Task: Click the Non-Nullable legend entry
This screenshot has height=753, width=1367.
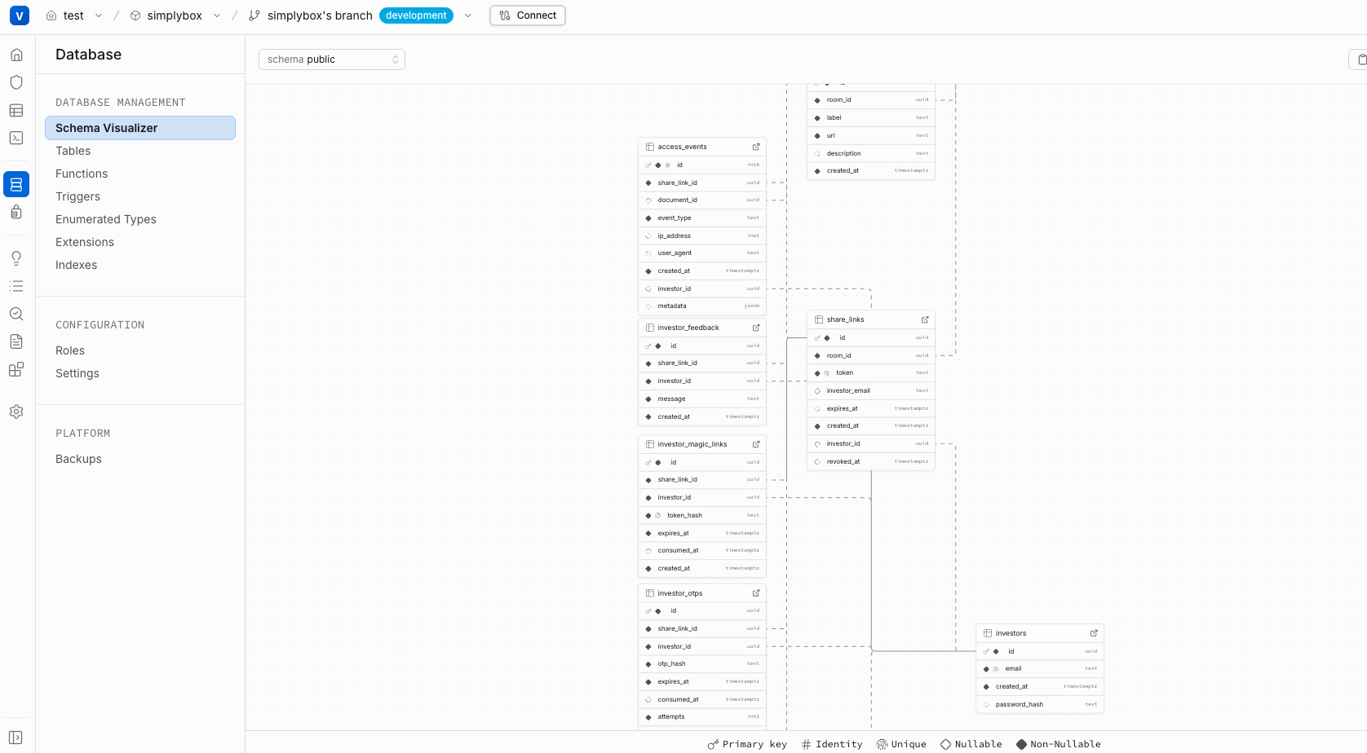Action: tap(1059, 744)
